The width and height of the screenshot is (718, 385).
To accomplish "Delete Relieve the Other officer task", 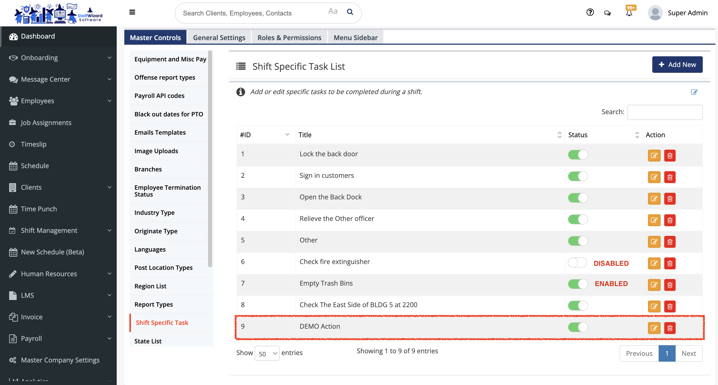I will 670,220.
